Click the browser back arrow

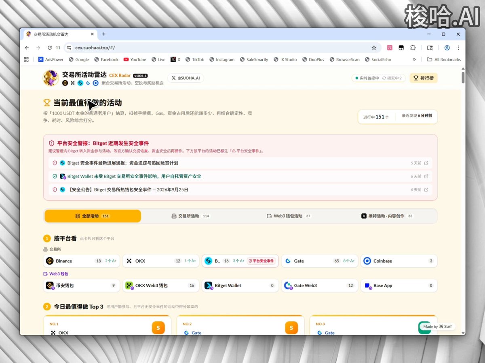(x=27, y=48)
